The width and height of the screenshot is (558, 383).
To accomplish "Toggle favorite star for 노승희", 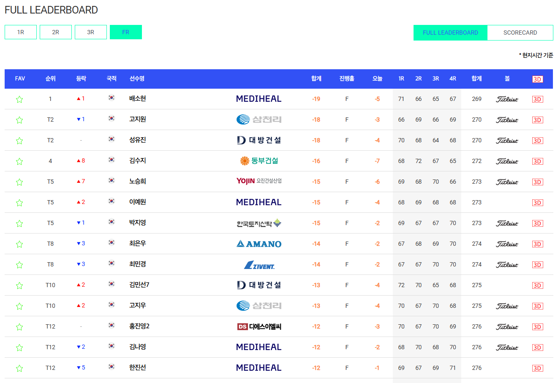I will (x=19, y=182).
